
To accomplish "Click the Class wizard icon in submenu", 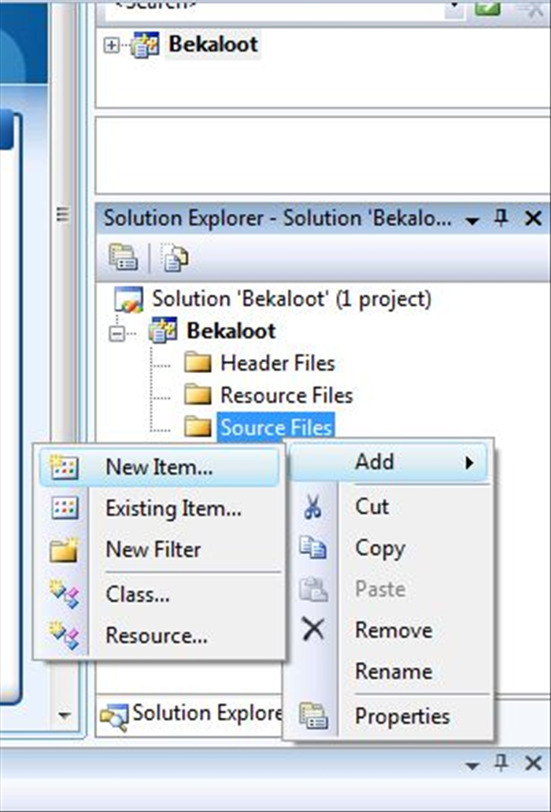I will coord(65,594).
